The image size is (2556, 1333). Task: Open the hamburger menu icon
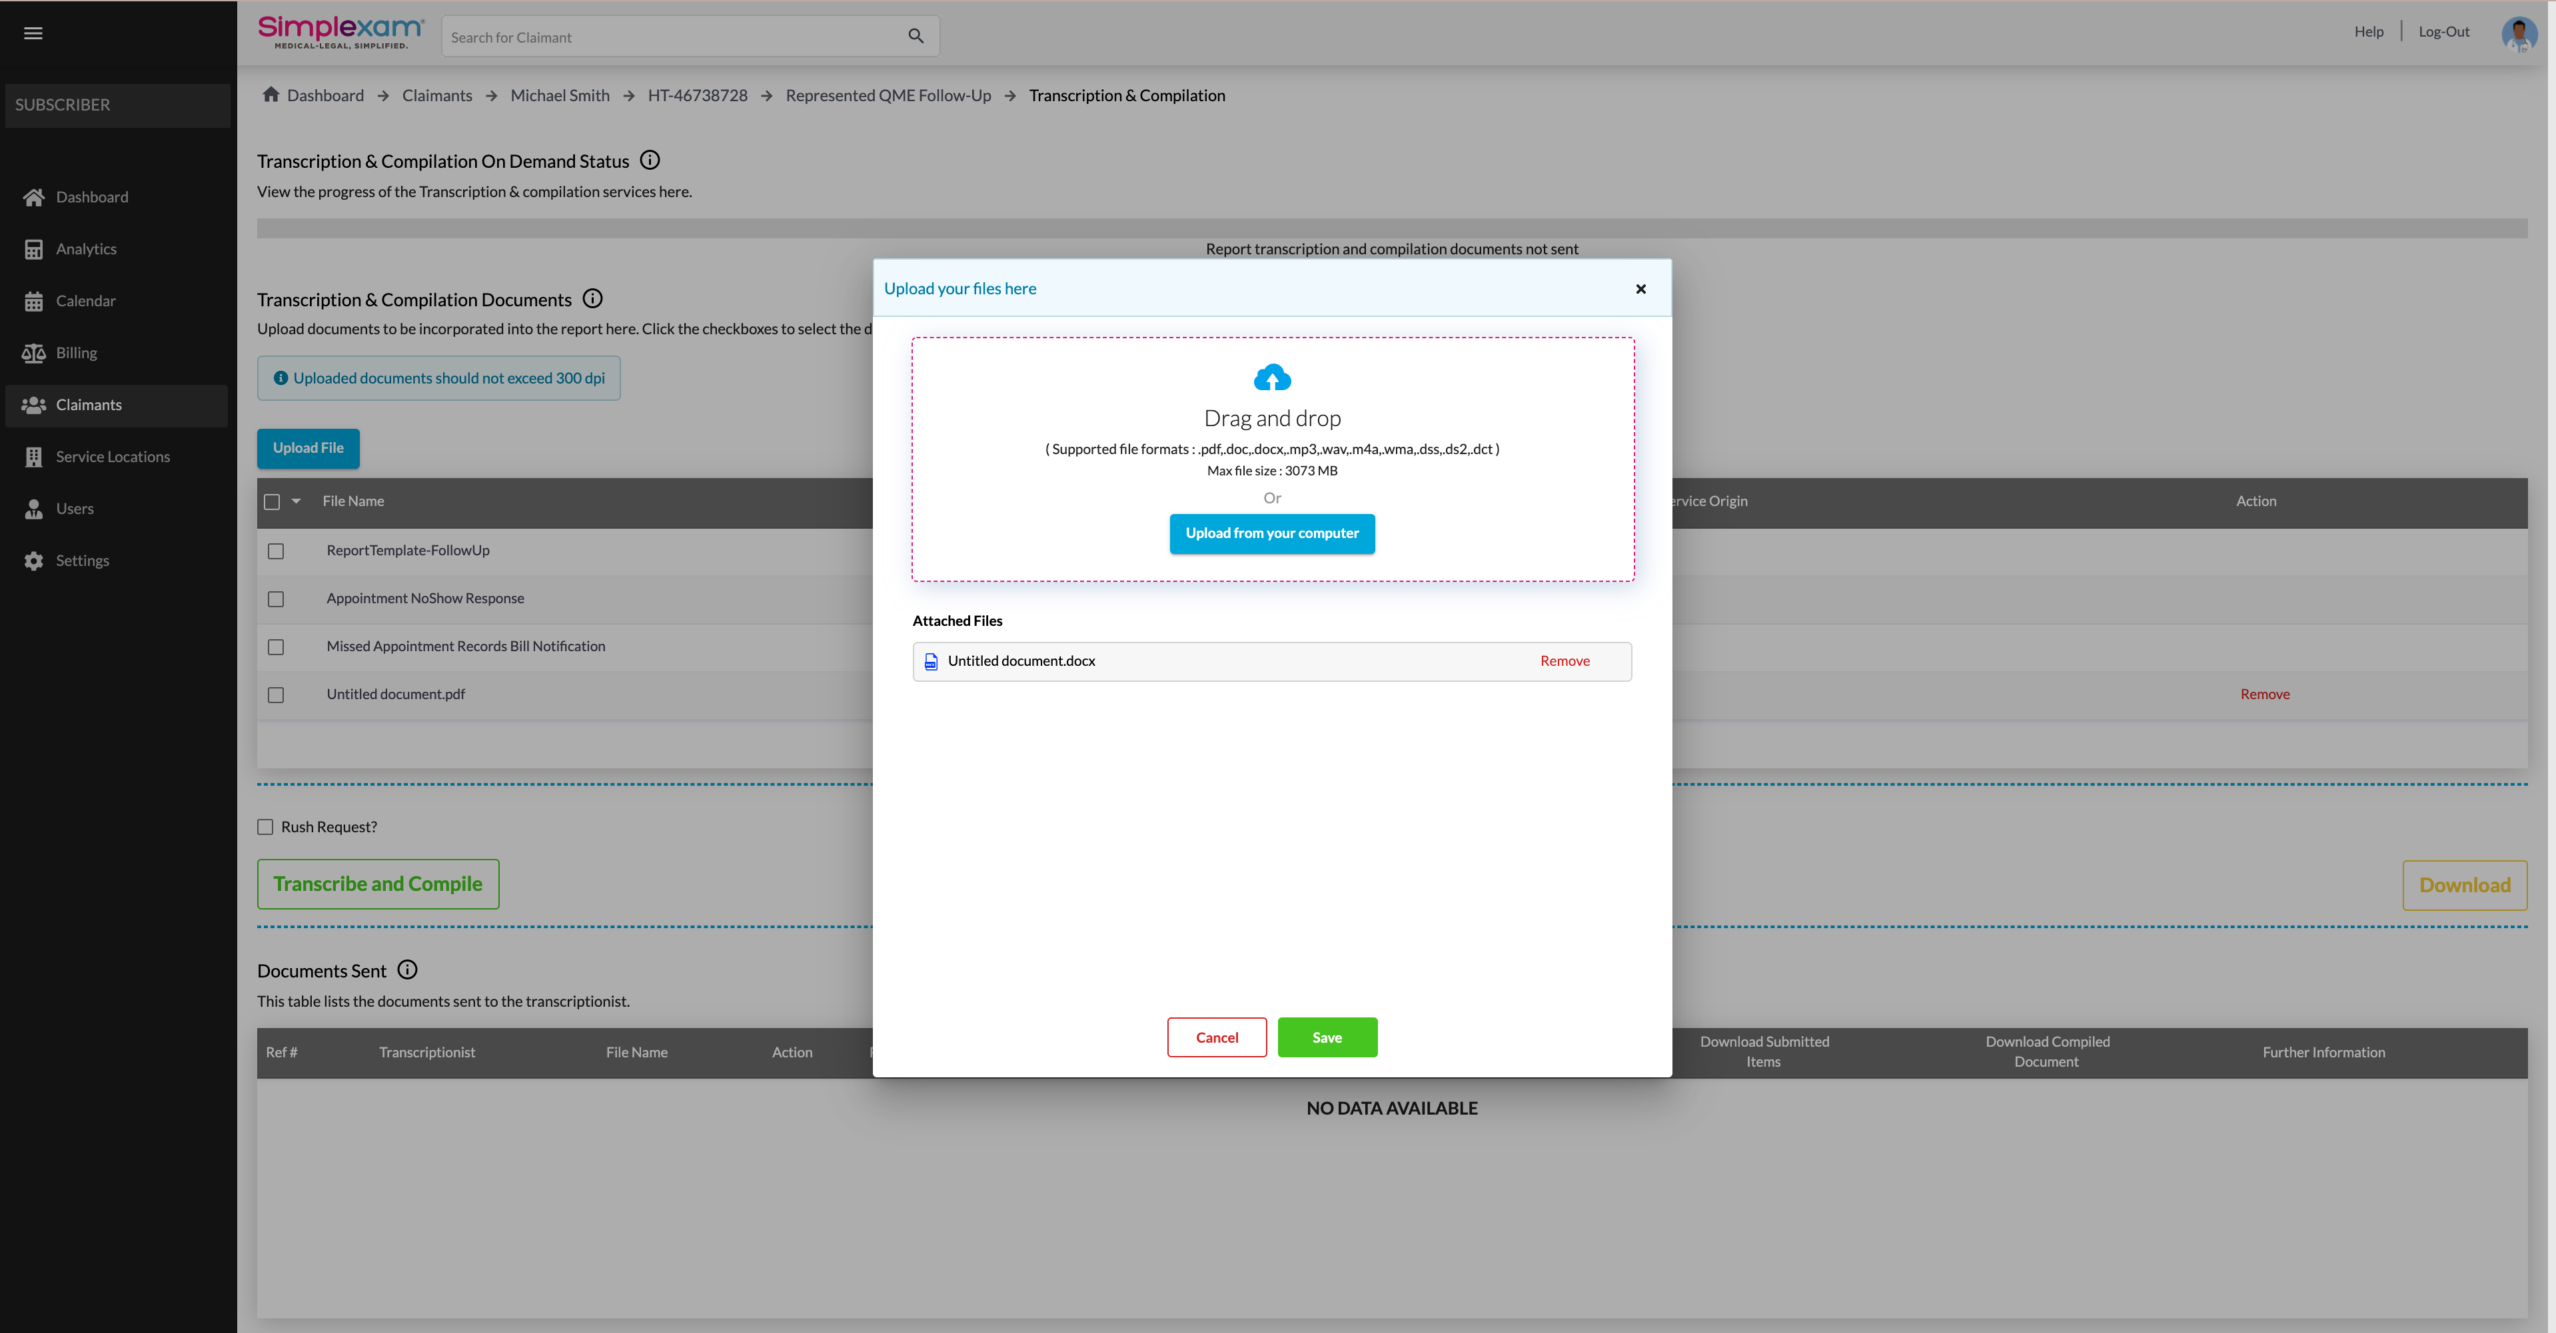(x=33, y=34)
